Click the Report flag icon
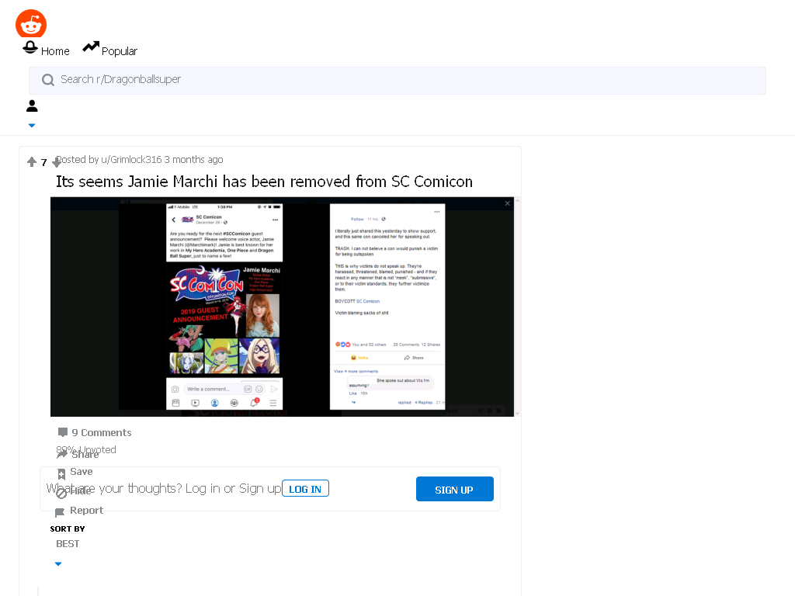795x596 pixels. tap(60, 512)
